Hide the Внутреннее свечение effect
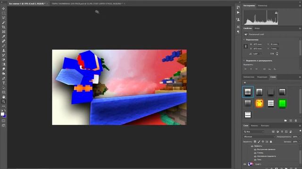The image size is (302, 169). [255, 149]
